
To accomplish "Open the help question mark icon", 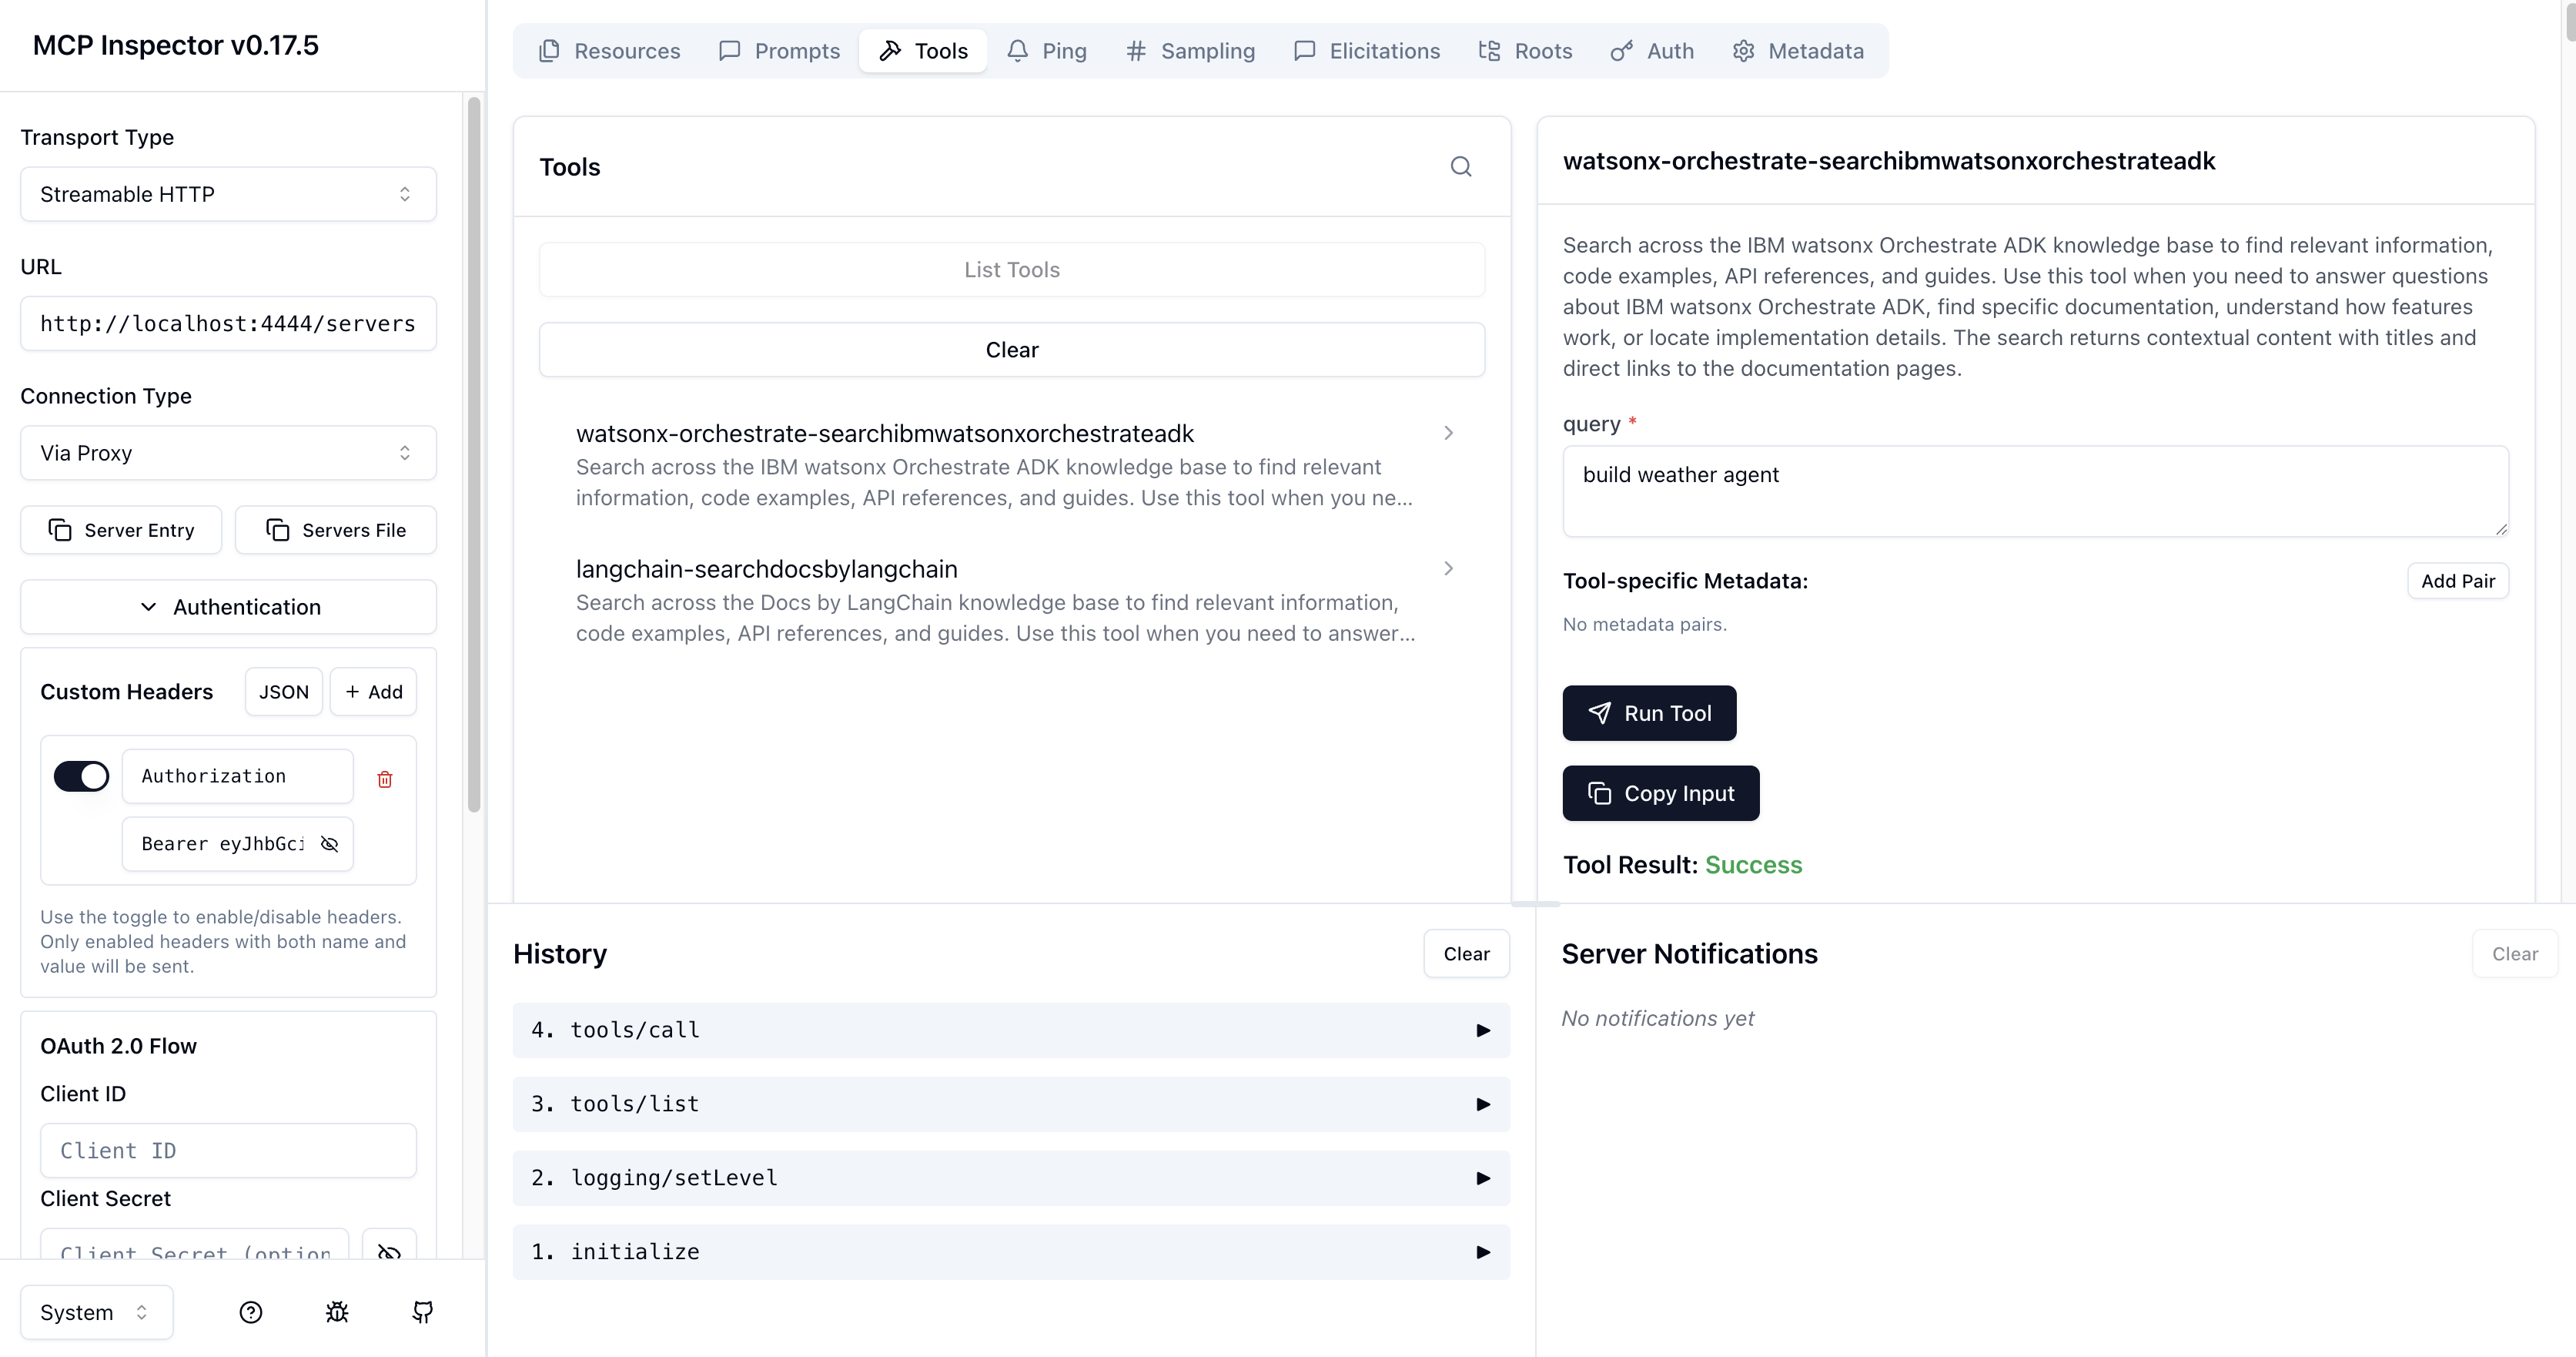I will [x=251, y=1312].
